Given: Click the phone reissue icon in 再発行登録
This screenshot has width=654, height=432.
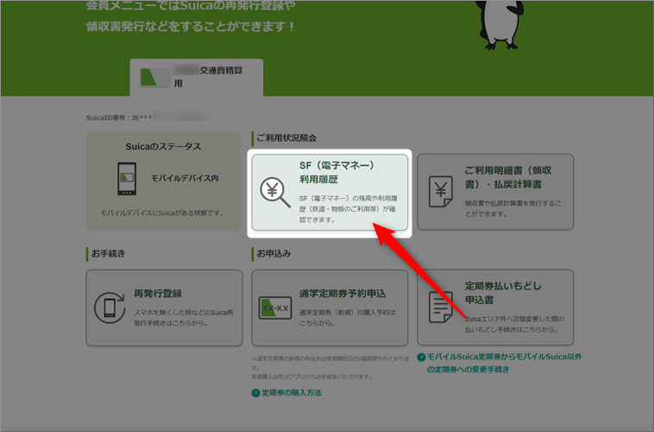Looking at the screenshot, I should click(110, 308).
